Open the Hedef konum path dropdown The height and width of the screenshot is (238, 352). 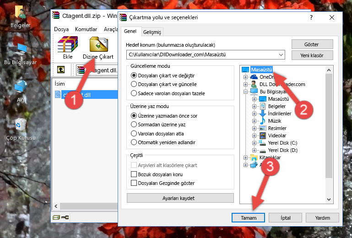point(281,55)
